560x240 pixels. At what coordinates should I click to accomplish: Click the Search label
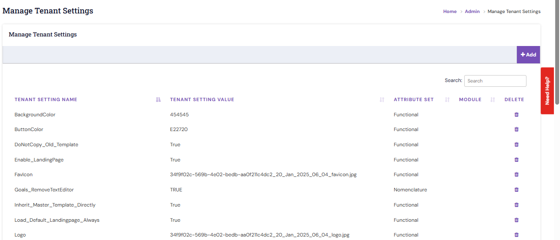[x=453, y=80]
